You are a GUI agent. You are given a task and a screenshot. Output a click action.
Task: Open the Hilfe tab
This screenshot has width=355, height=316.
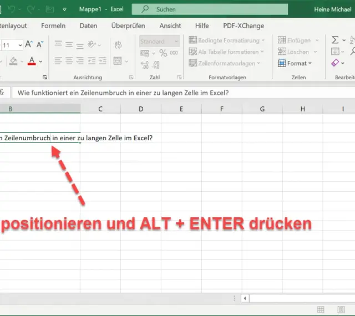click(202, 26)
